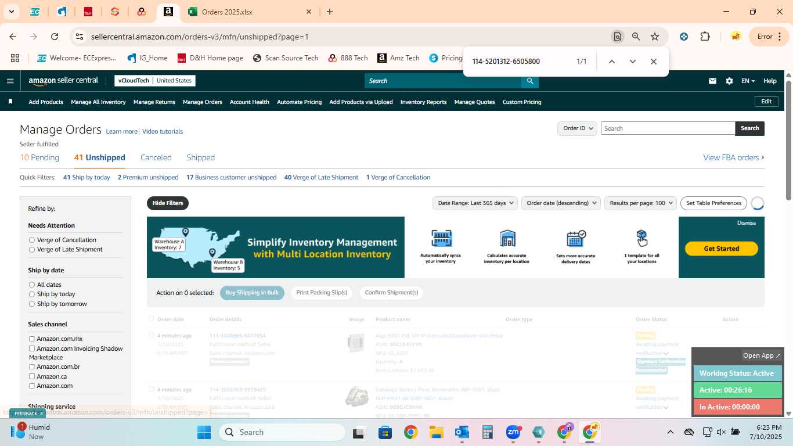Screen dimensions: 793x446
Task: Check the Amazon.com.br sales channel
Action: (x=32, y=366)
